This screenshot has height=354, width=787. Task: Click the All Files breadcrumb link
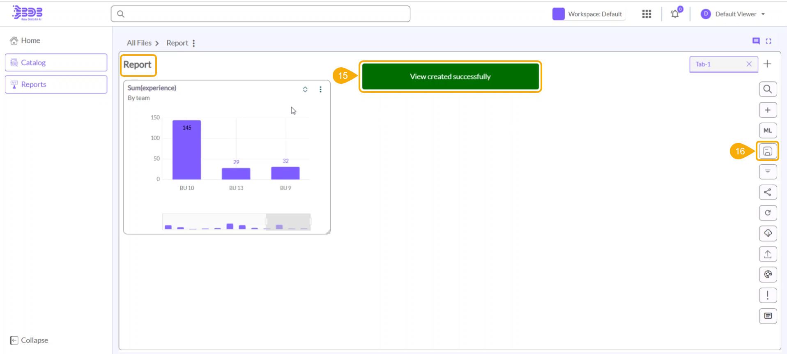(139, 43)
